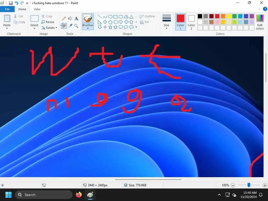Collapse the ribbon with the chevron

coord(259,9)
